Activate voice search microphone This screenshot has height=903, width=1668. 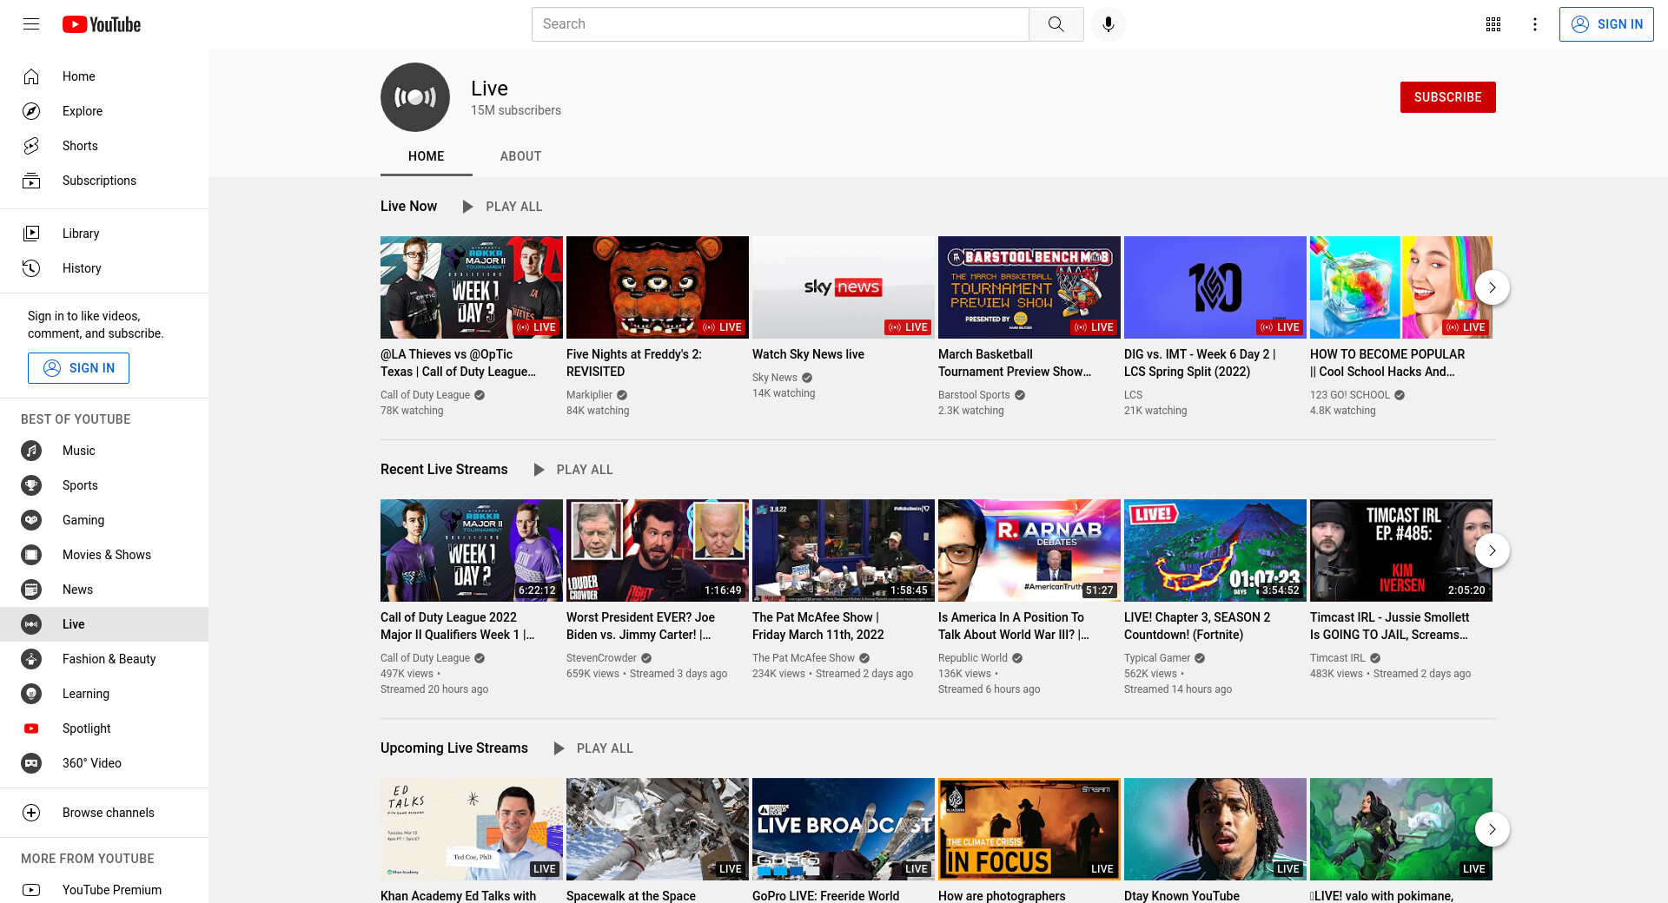[x=1109, y=24]
